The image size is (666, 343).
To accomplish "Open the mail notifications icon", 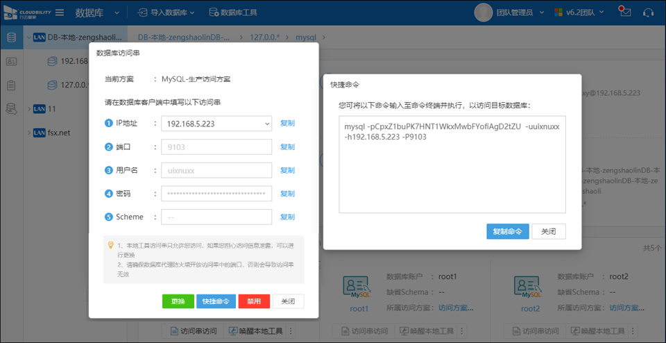I will coord(625,12).
